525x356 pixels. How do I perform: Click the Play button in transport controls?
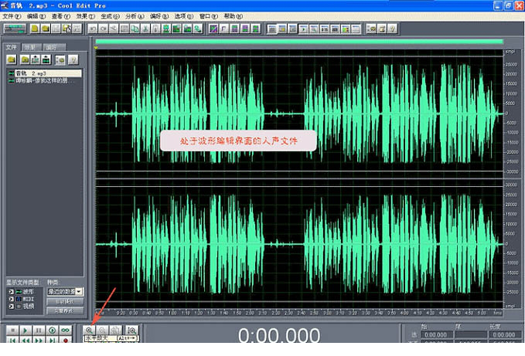pos(26,331)
